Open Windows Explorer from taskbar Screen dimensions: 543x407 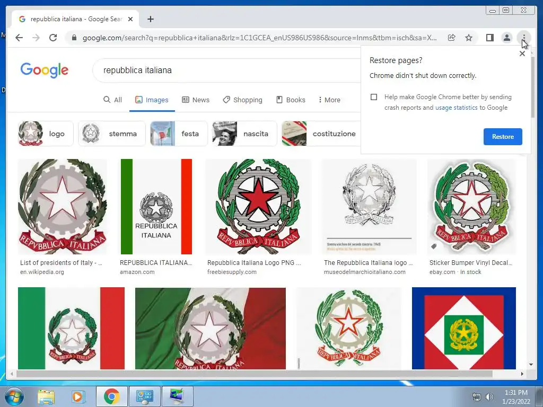pos(47,396)
